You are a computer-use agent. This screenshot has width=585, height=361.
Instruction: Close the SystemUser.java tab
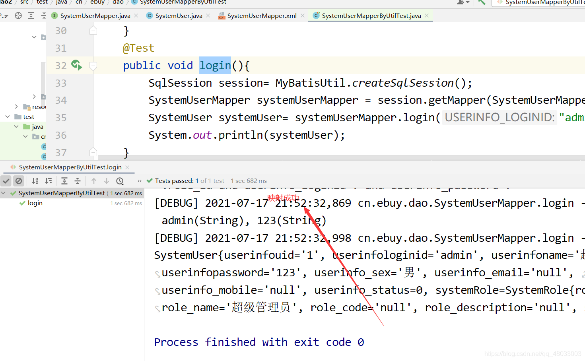click(208, 16)
